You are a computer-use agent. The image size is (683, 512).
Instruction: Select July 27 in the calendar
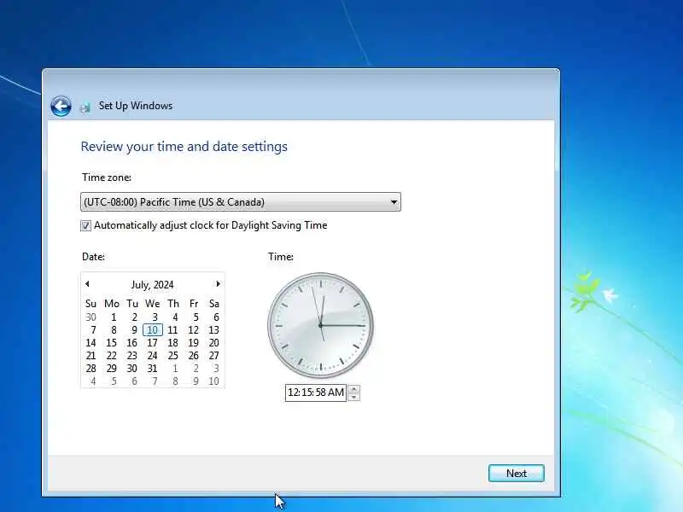click(213, 356)
